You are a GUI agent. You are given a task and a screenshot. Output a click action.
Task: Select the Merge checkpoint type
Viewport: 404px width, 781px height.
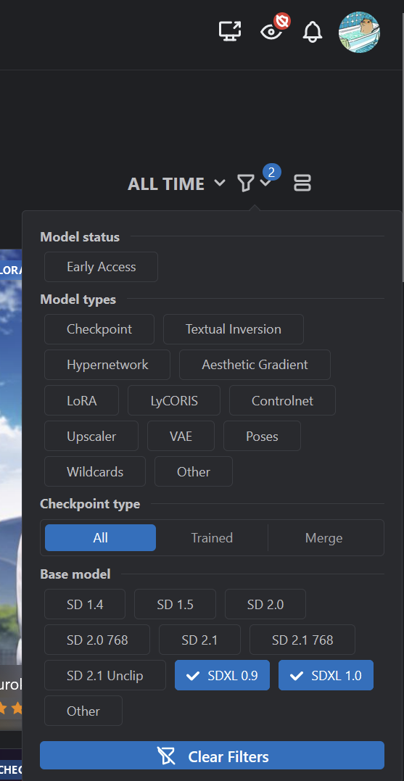pyautogui.click(x=323, y=538)
